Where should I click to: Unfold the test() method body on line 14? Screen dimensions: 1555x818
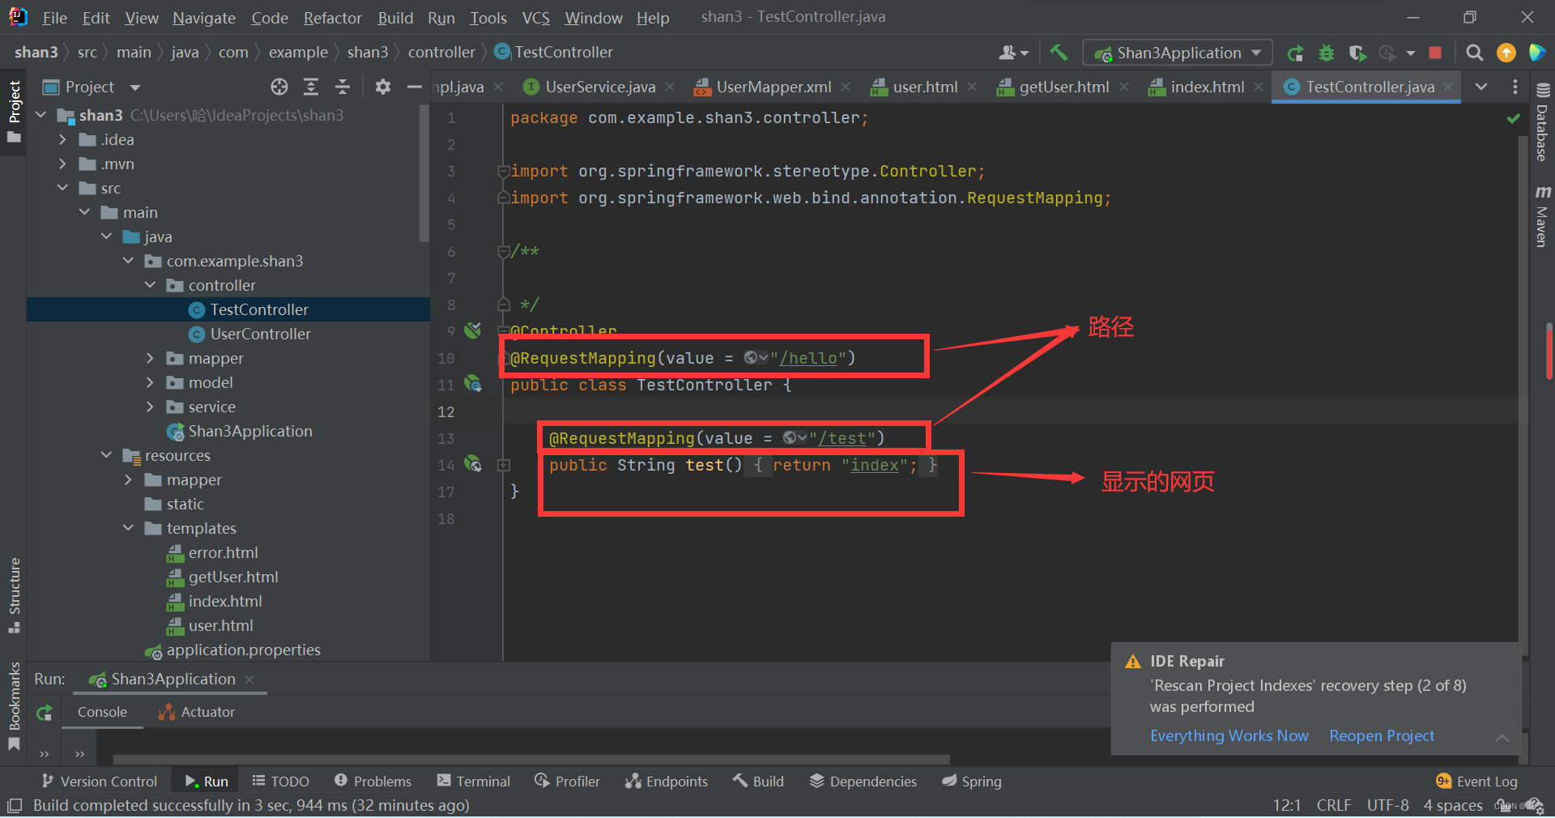tap(504, 465)
